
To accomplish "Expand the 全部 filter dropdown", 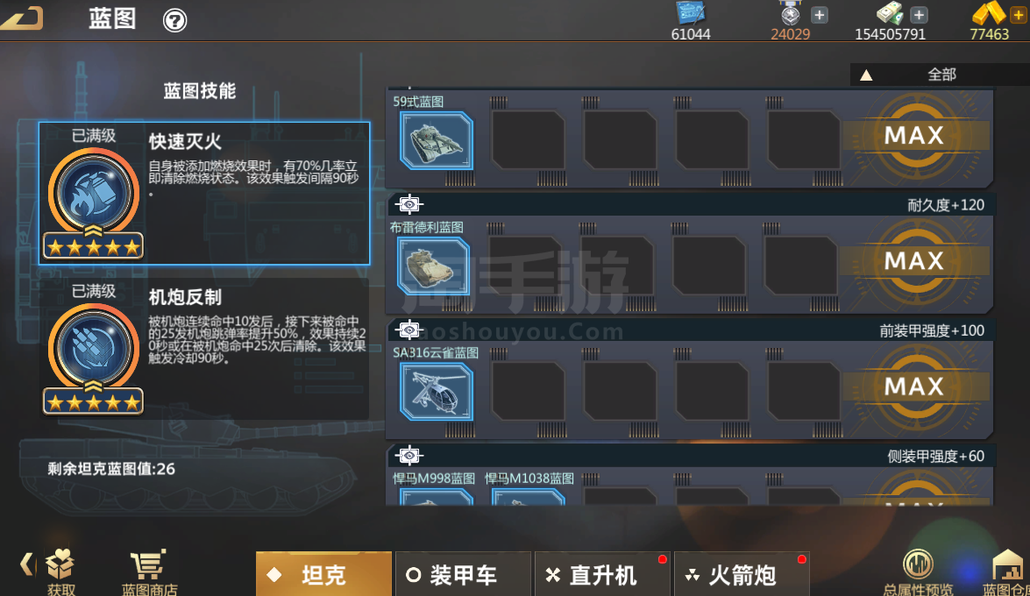I will [x=940, y=74].
